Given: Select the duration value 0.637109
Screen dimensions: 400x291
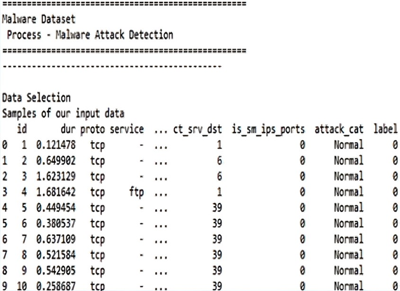Looking at the screenshot, I should click(56, 239).
